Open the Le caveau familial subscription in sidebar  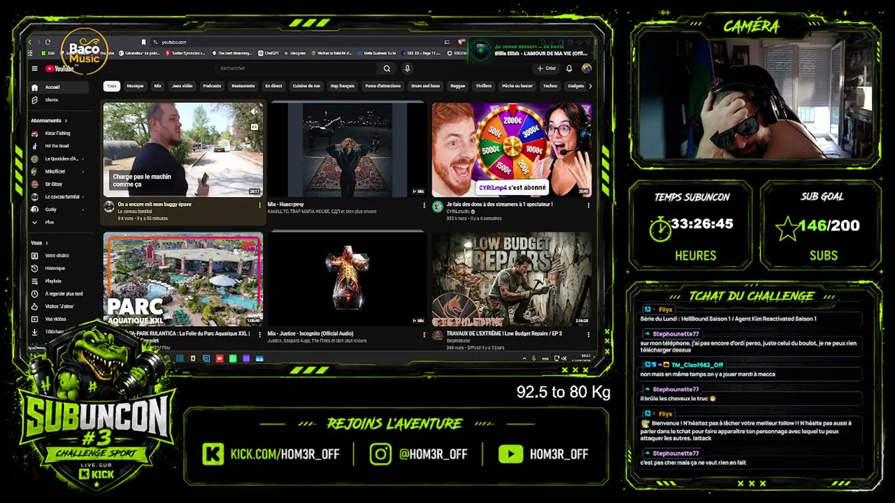coord(59,197)
